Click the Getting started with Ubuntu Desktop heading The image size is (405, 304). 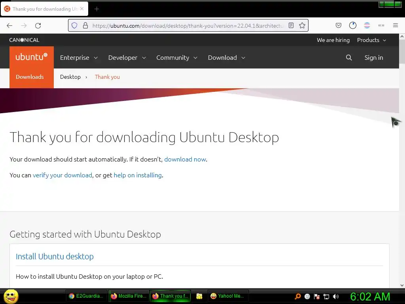tap(85, 234)
